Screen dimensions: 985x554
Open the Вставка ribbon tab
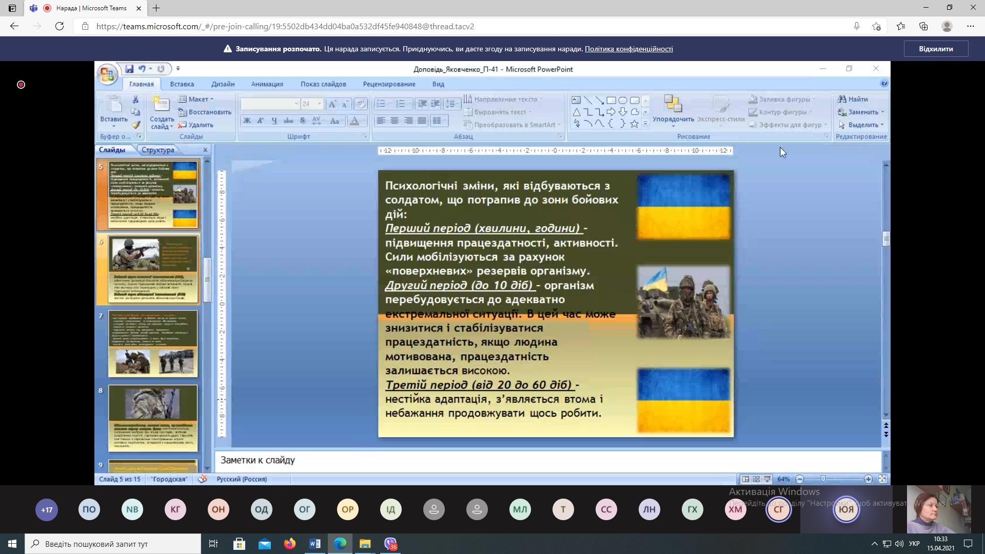click(x=182, y=84)
